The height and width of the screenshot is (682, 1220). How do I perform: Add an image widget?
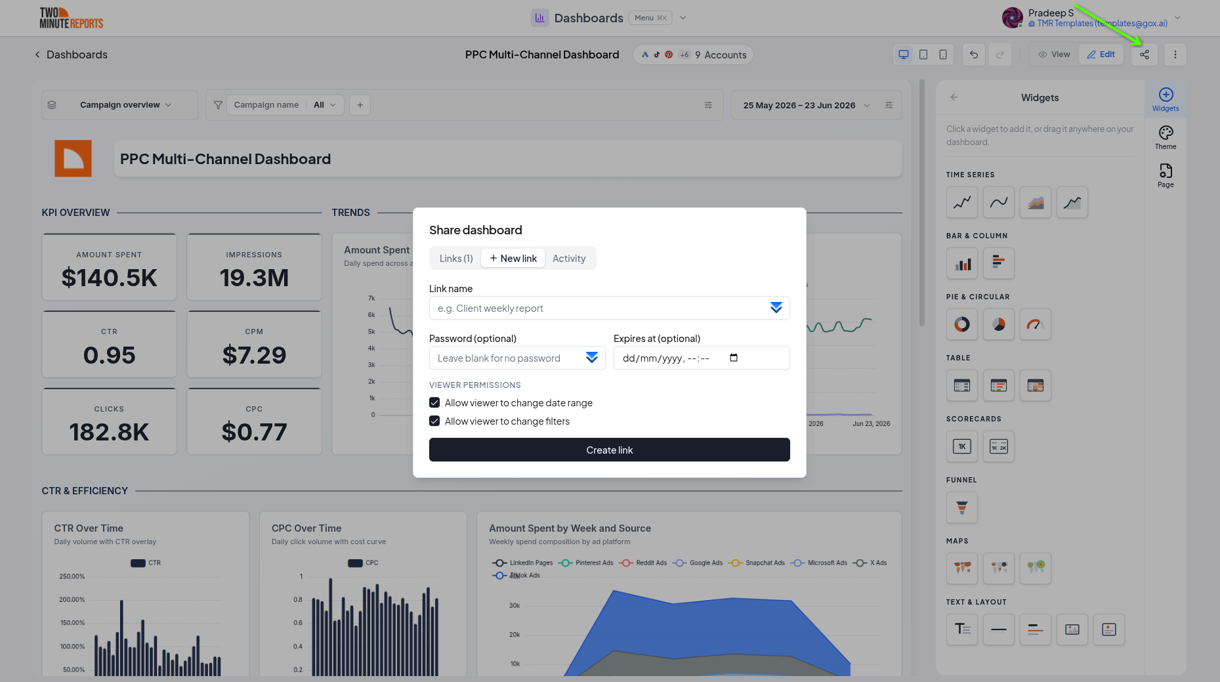pyautogui.click(x=1072, y=629)
